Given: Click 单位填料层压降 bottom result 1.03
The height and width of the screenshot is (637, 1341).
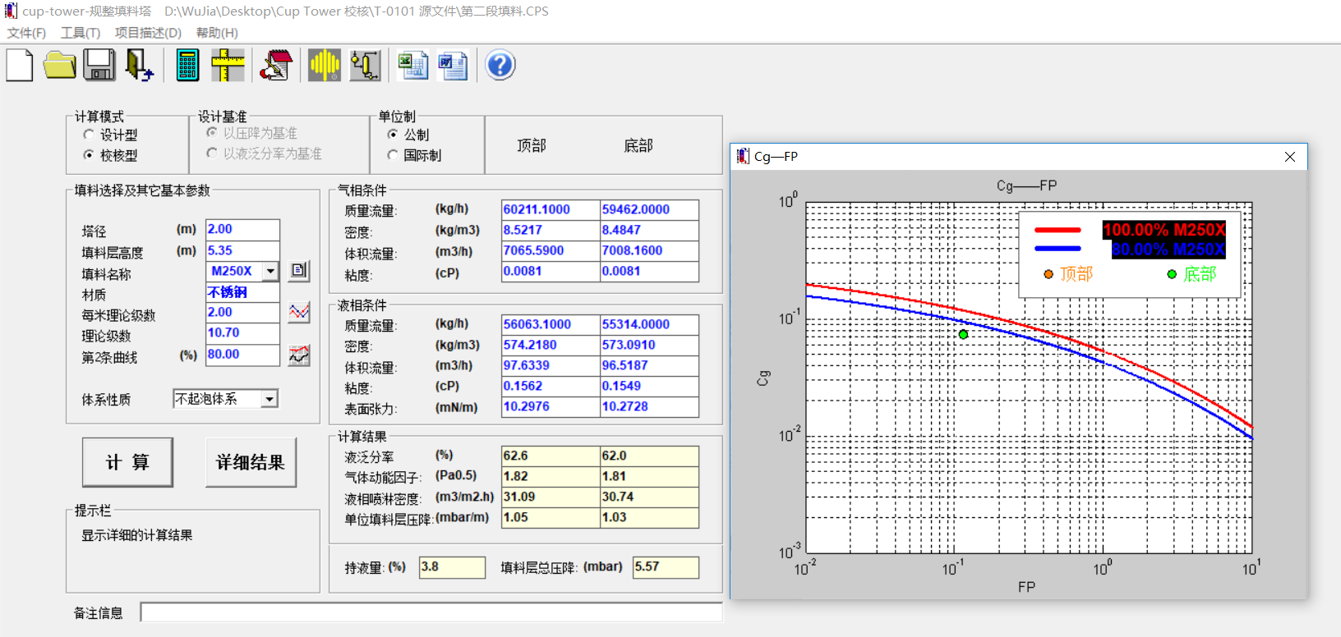Looking at the screenshot, I should pos(649,517).
